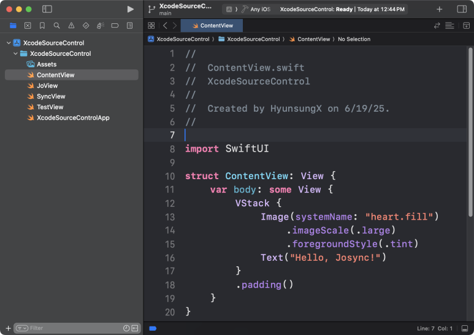Click line number 10 in gutter
This screenshot has width=474, height=335.
point(170,176)
